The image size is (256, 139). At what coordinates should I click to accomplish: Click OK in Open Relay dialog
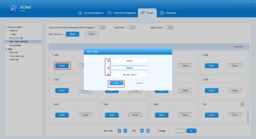click(116, 83)
